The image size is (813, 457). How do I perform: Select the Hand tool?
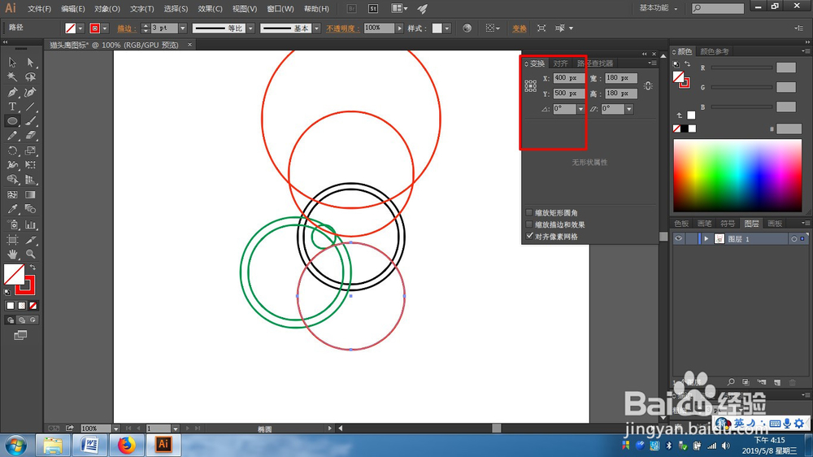pyautogui.click(x=12, y=255)
